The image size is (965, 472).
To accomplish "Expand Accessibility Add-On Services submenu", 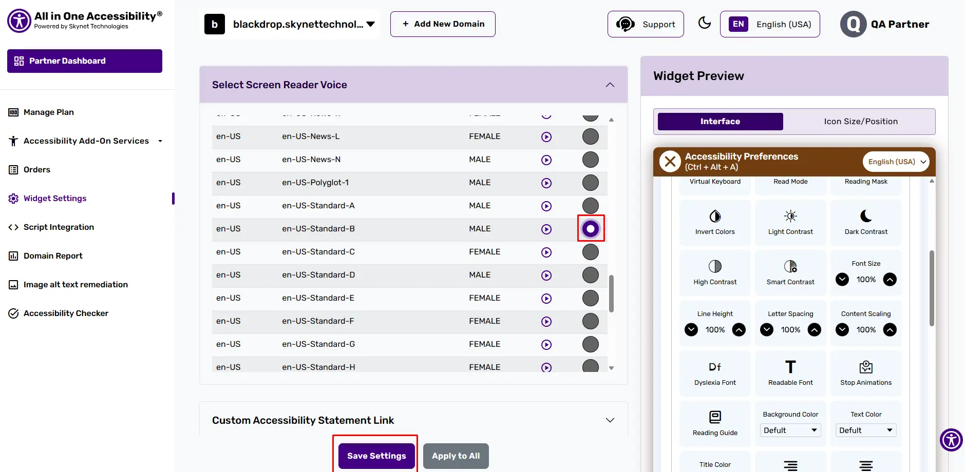I will (x=86, y=141).
